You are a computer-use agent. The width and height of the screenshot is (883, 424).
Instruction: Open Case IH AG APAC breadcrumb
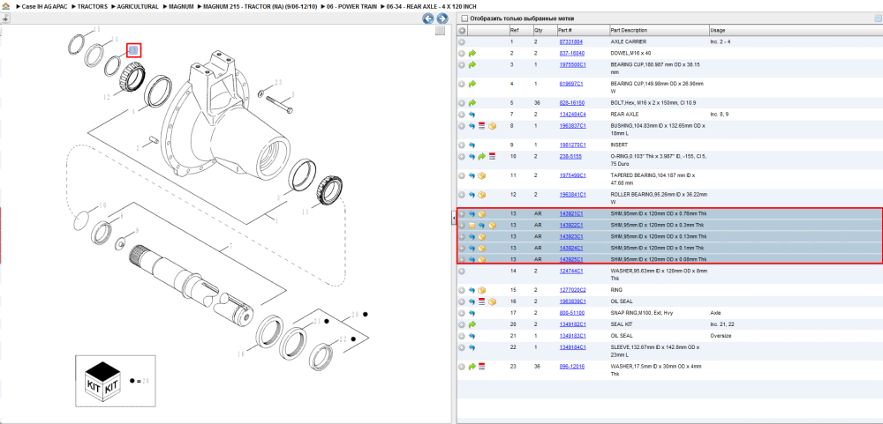(44, 6)
